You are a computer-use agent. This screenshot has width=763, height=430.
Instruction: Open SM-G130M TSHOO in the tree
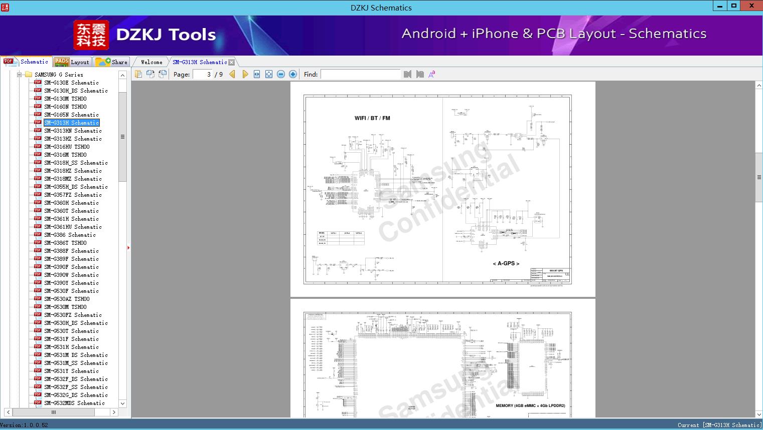point(65,99)
